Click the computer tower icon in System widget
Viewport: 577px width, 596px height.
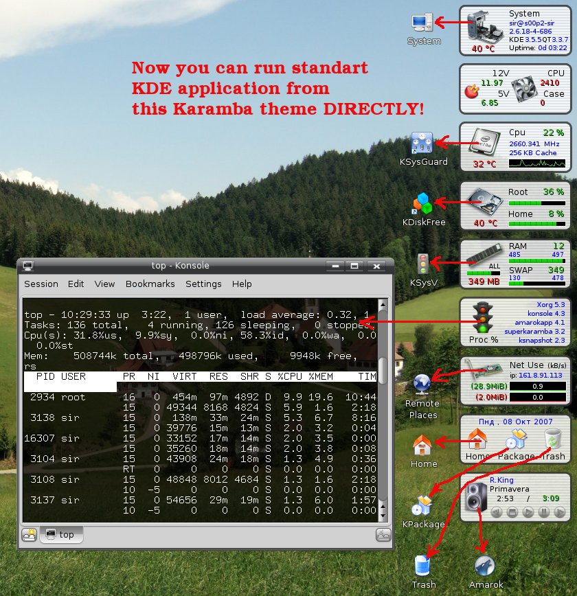(x=485, y=27)
